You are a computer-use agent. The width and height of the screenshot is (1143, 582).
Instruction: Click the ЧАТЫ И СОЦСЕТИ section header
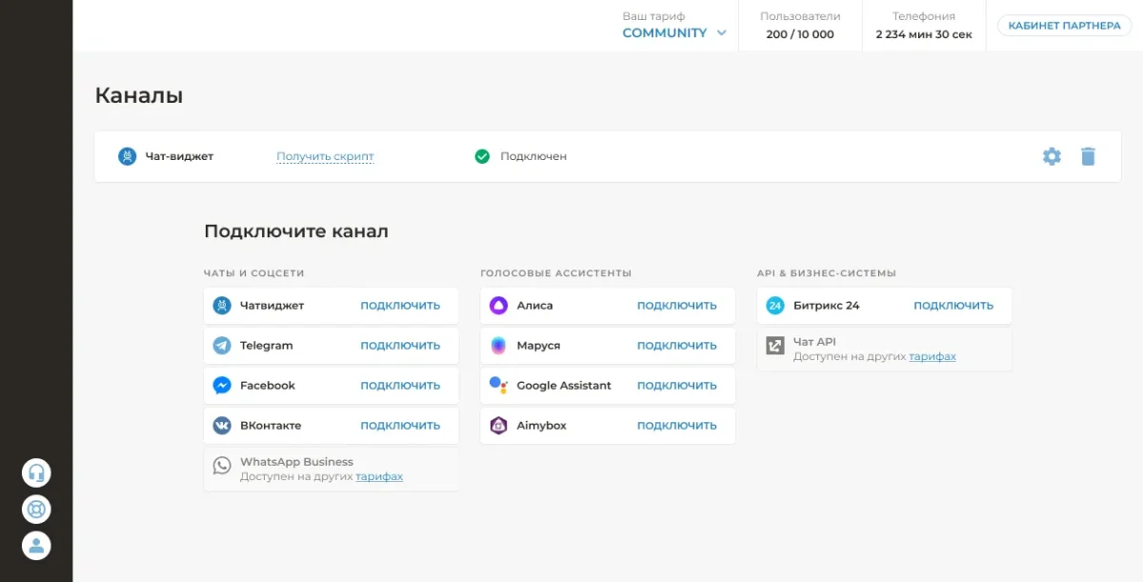[x=254, y=273]
